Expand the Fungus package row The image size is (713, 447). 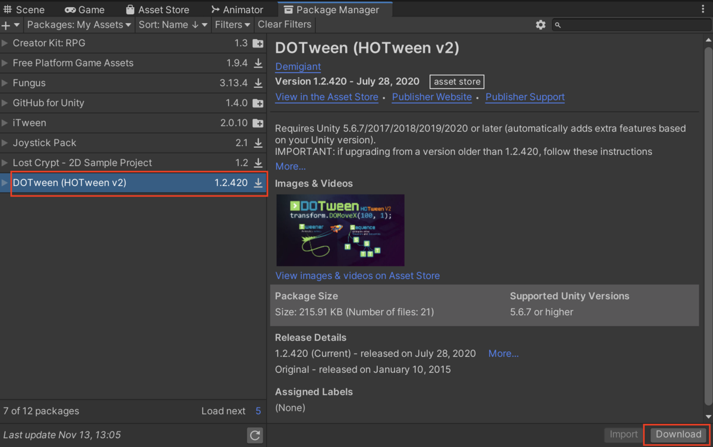tap(5, 83)
